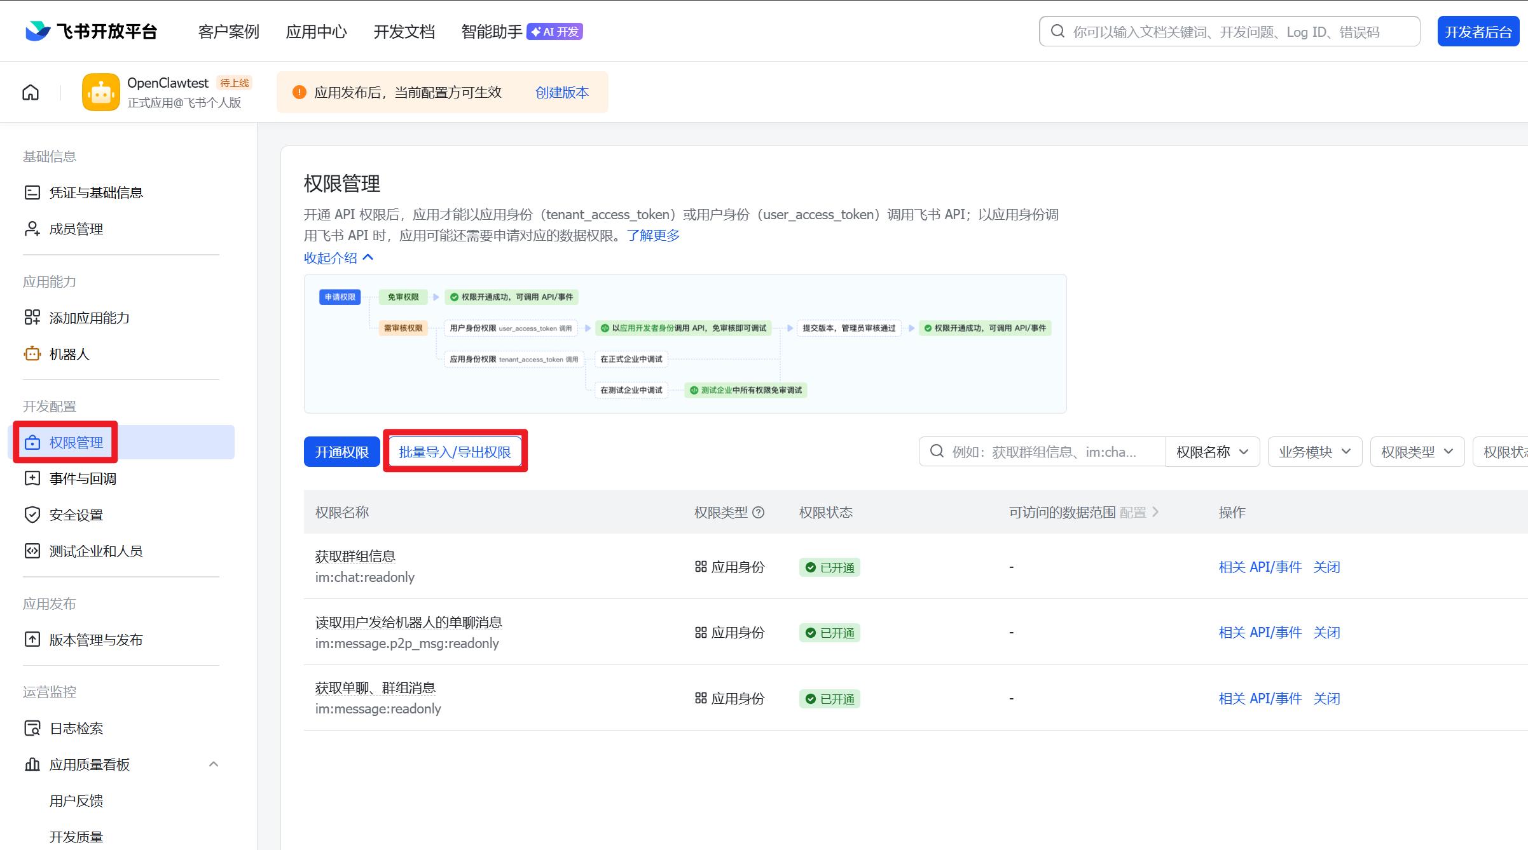Image resolution: width=1528 pixels, height=850 pixels.
Task: Collapse the 应用质量看板 sidebar section
Action: click(x=214, y=764)
